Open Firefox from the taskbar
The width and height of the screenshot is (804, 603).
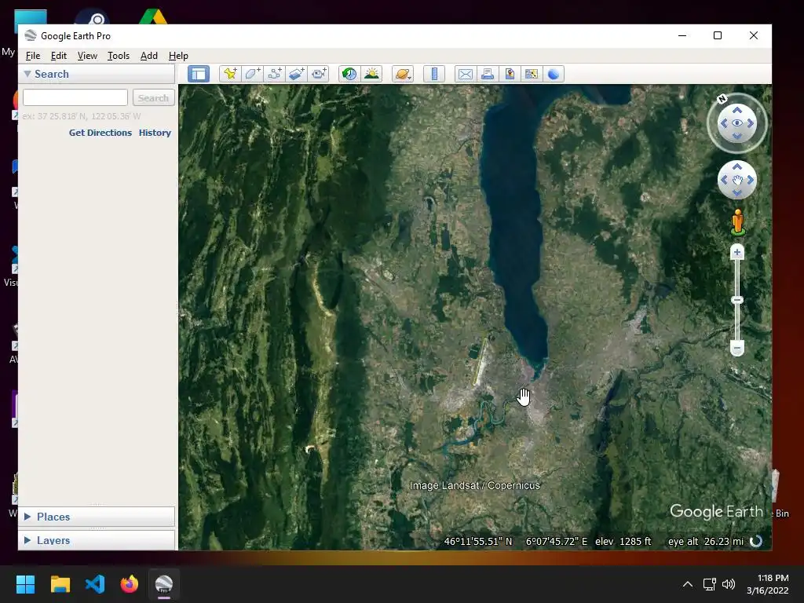(130, 584)
